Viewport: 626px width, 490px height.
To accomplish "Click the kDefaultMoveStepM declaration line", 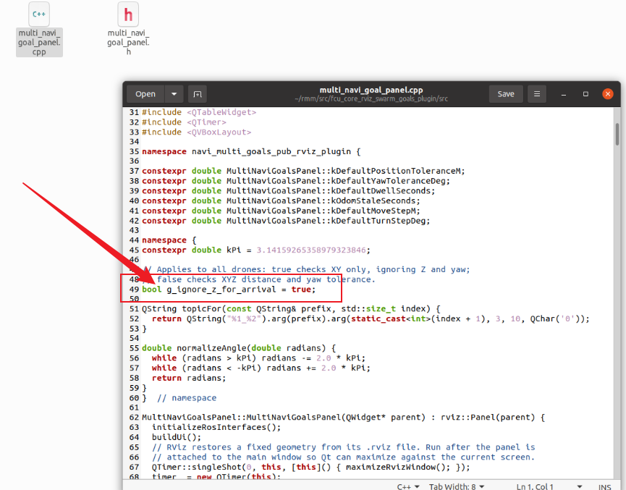I will (x=281, y=211).
